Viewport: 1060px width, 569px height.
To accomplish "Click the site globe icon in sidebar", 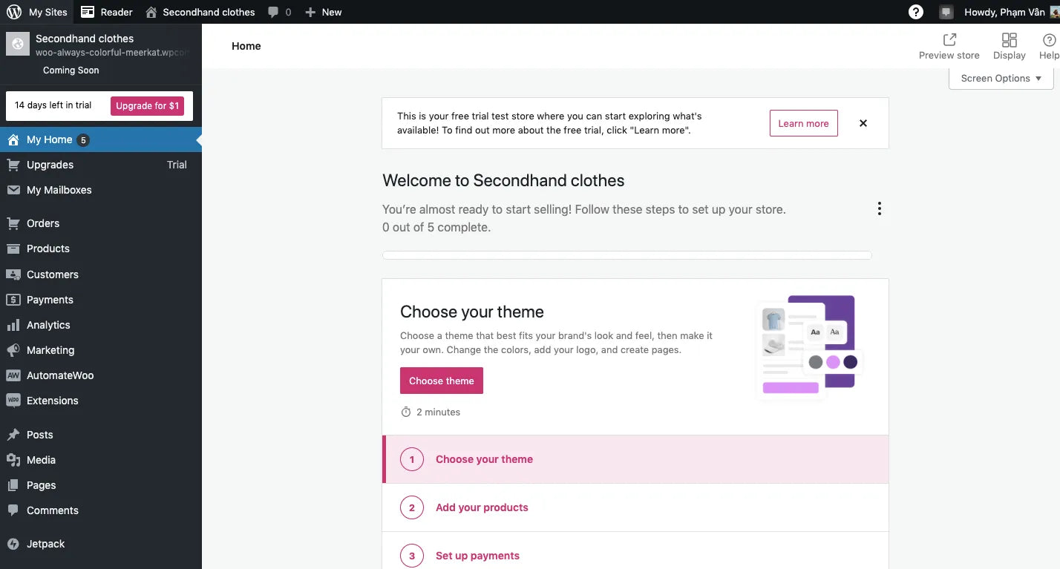I will 18,44.
